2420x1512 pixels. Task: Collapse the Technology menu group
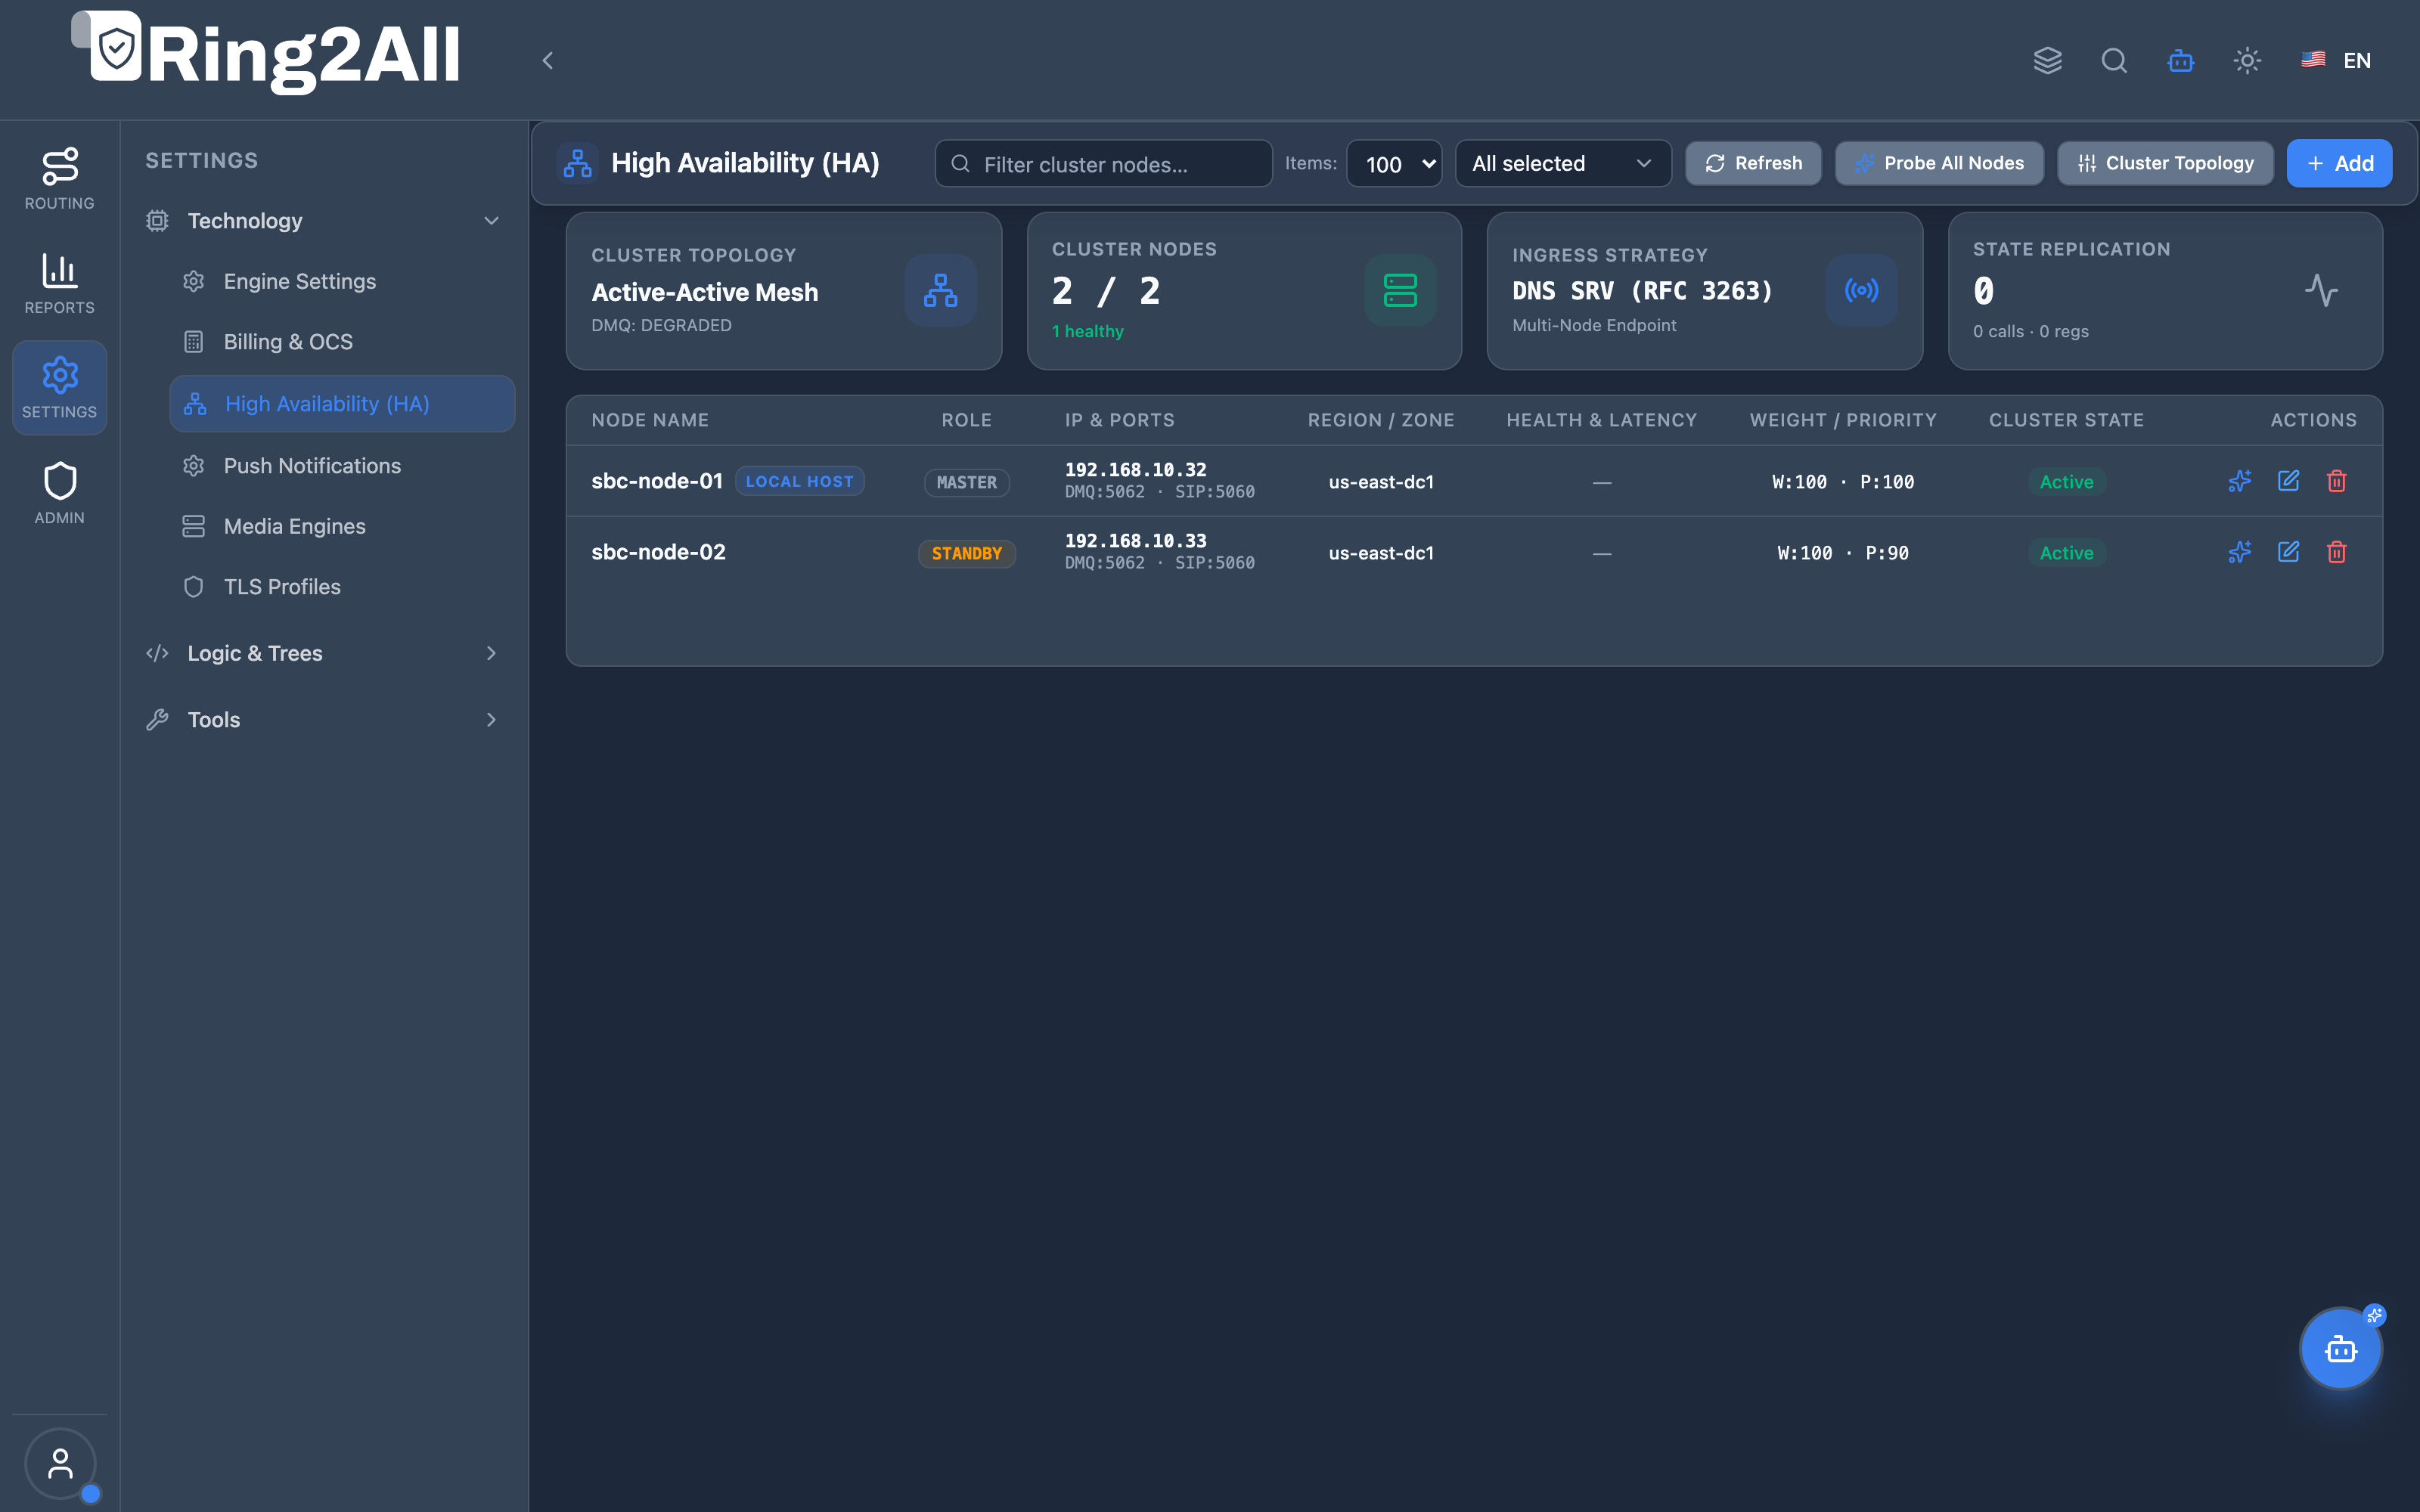coord(323,221)
